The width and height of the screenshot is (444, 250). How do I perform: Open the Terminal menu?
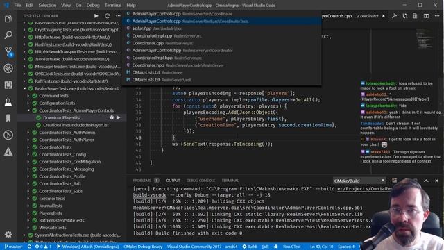tap(113, 5)
